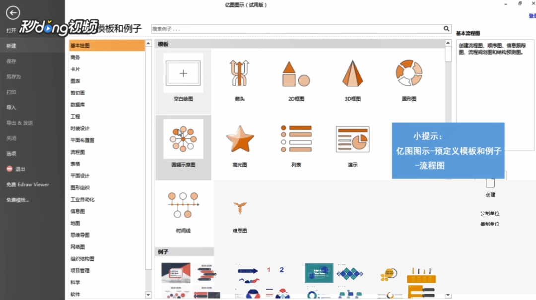The height and width of the screenshot is (300, 536).
Task: Select the 高光图 star highlight template
Action: [240, 146]
